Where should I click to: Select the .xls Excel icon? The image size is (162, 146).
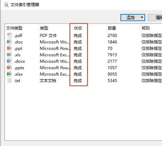click(9, 55)
